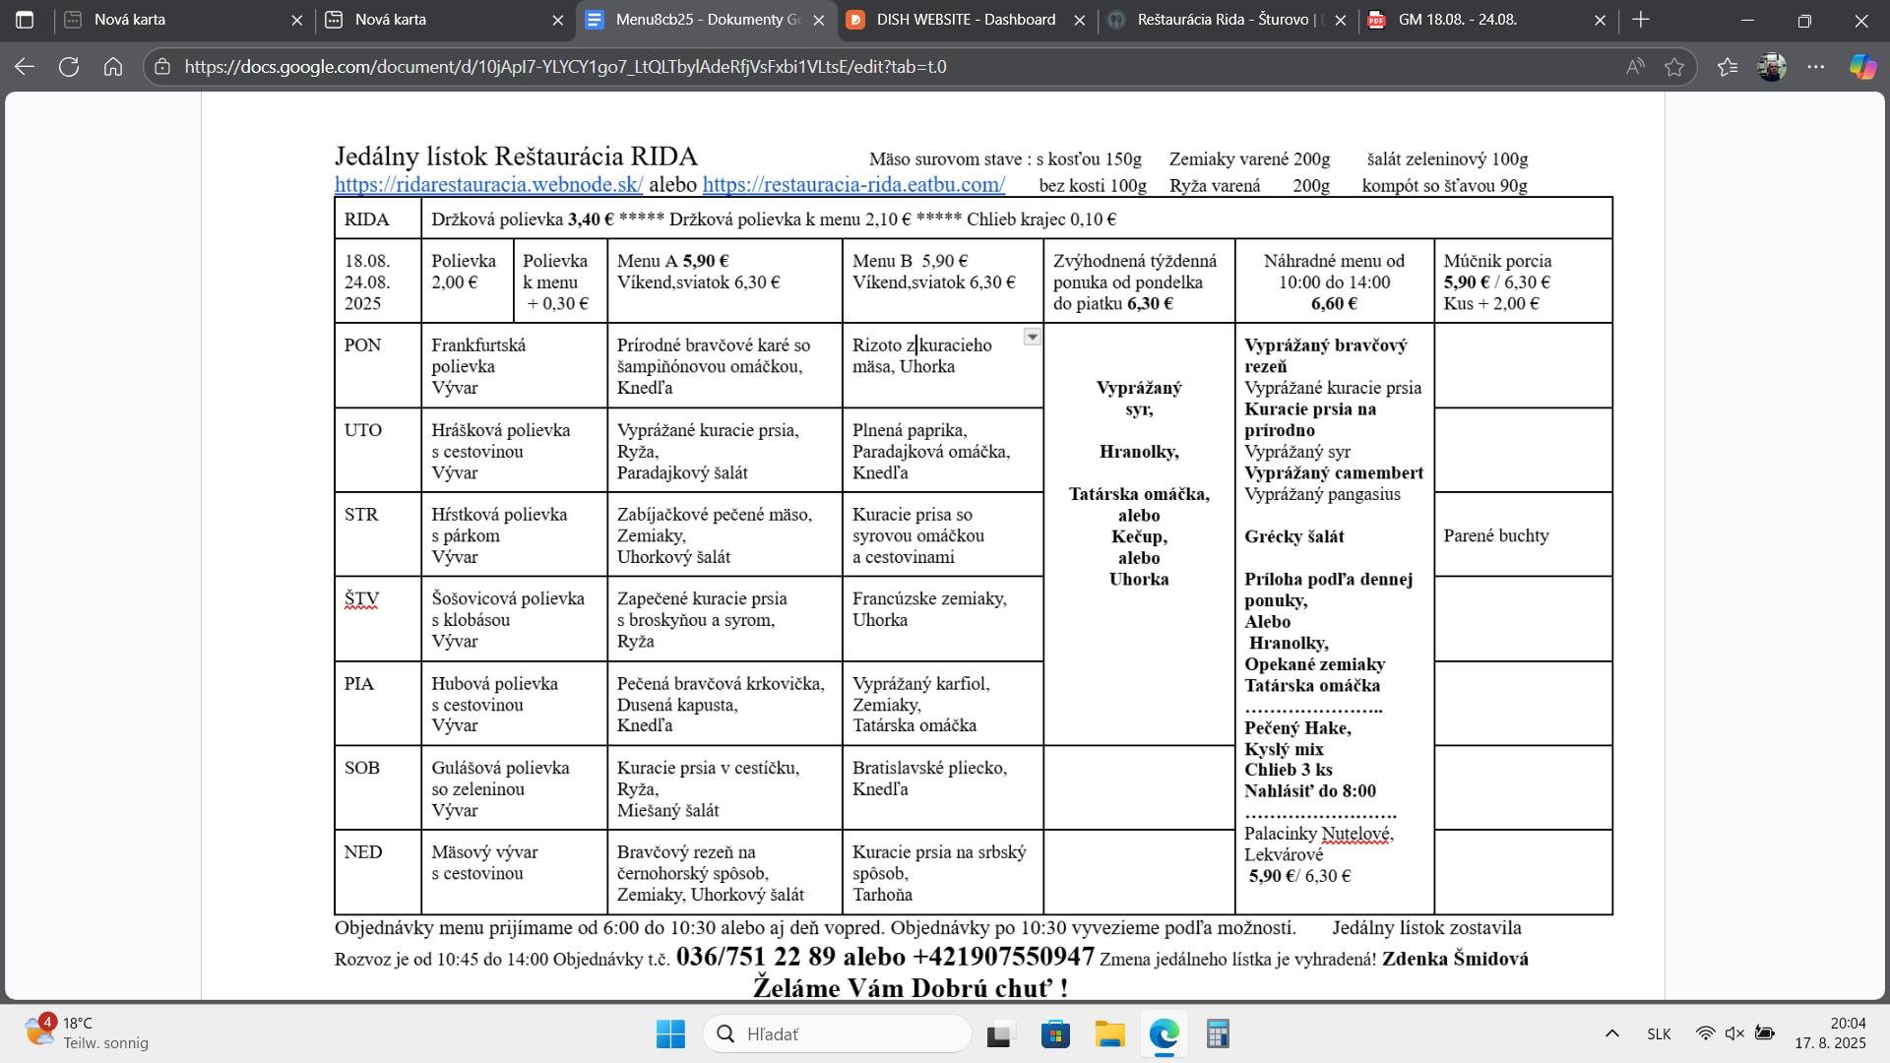Close the GM 18.08. - 24.08. tab
The image size is (1890, 1063).
point(1601,20)
